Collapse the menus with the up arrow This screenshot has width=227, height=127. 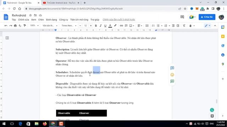pyautogui.click(x=215, y=26)
